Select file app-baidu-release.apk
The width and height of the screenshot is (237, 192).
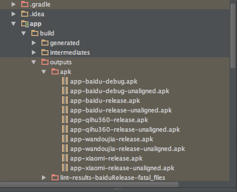[105, 101]
